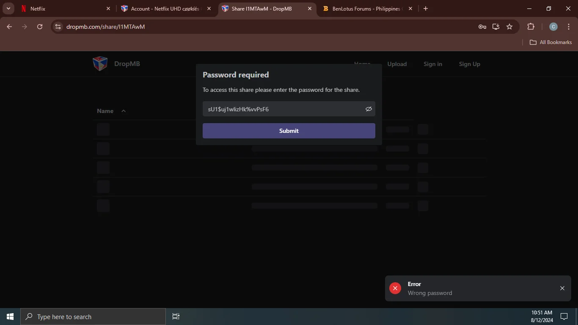The image size is (578, 325).
Task: Click the red error icon in notification
Action: 395,288
